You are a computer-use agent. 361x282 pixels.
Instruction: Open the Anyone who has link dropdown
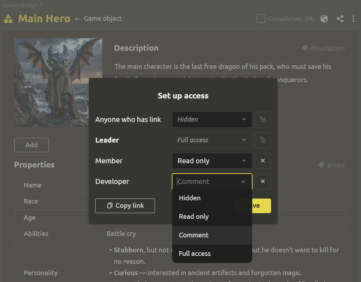pyautogui.click(x=212, y=120)
